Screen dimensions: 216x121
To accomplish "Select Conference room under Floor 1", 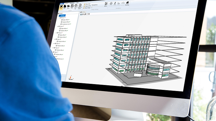I will [66, 24].
